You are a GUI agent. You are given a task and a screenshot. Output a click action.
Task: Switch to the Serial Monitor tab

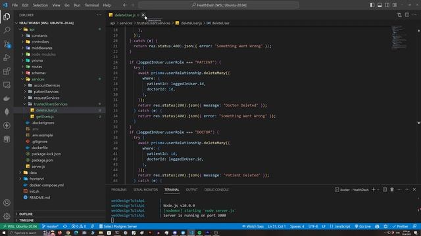[145, 189]
